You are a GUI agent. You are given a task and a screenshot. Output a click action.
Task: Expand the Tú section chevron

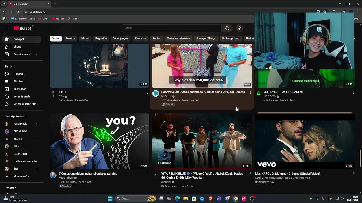point(11,67)
